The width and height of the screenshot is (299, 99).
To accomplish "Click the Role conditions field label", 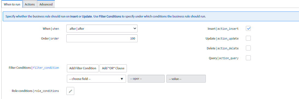I will pyautogui.click(x=35, y=91).
